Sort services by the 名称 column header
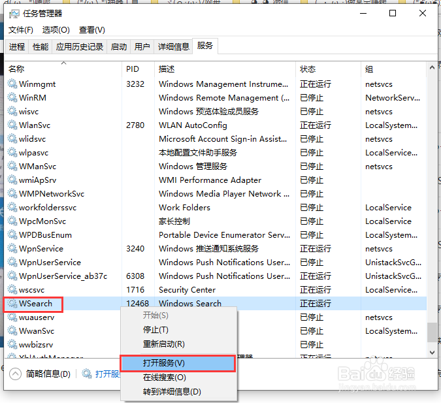Screen dimensions: 441x403 pos(63,69)
